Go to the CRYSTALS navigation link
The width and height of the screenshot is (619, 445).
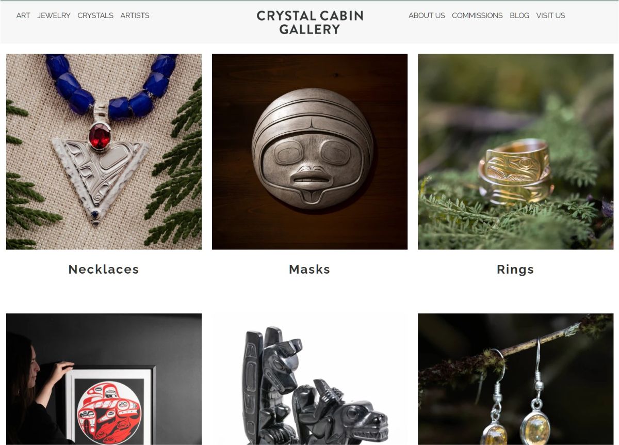[x=95, y=15]
